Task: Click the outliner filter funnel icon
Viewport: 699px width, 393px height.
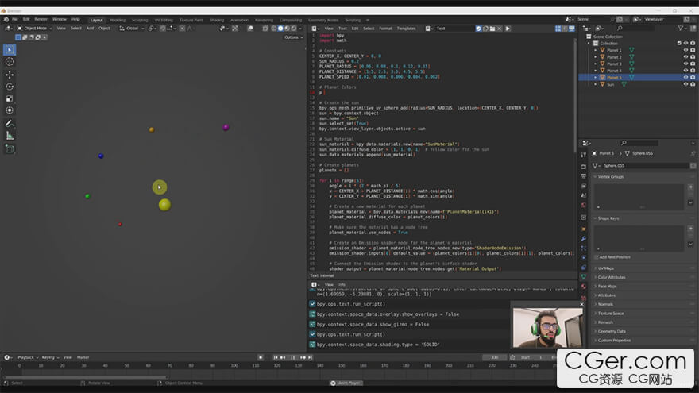Action: [x=680, y=28]
